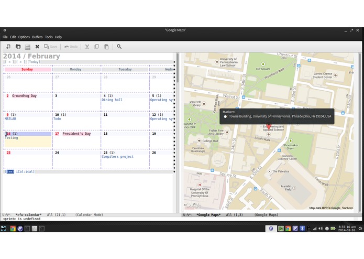Screen dimensions: 364x259
Task: Click the Open Directory toolbar icon
Action: 18,47
